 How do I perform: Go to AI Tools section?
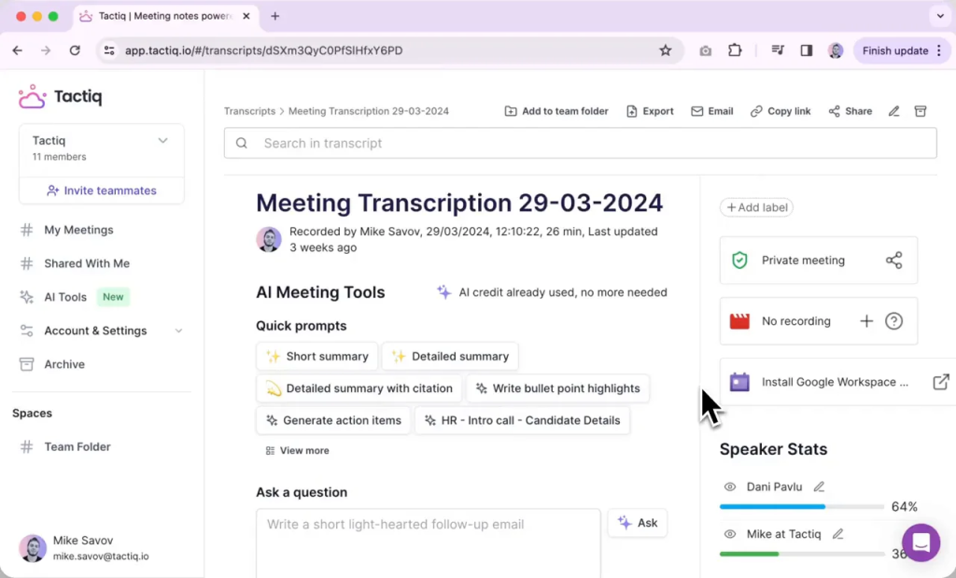pyautogui.click(x=65, y=297)
